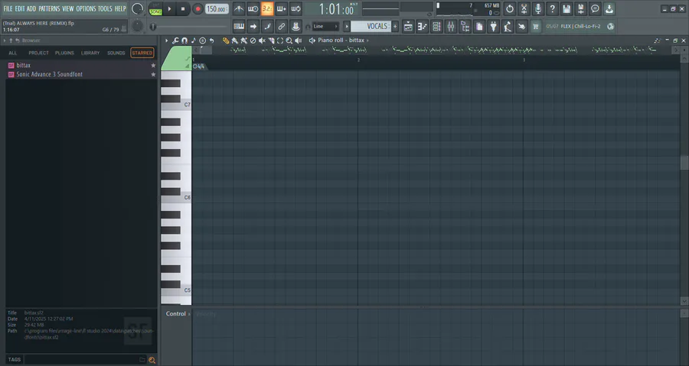This screenshot has height=366, width=689.
Task: Open the PATTERNS menu
Action: [x=49, y=8]
